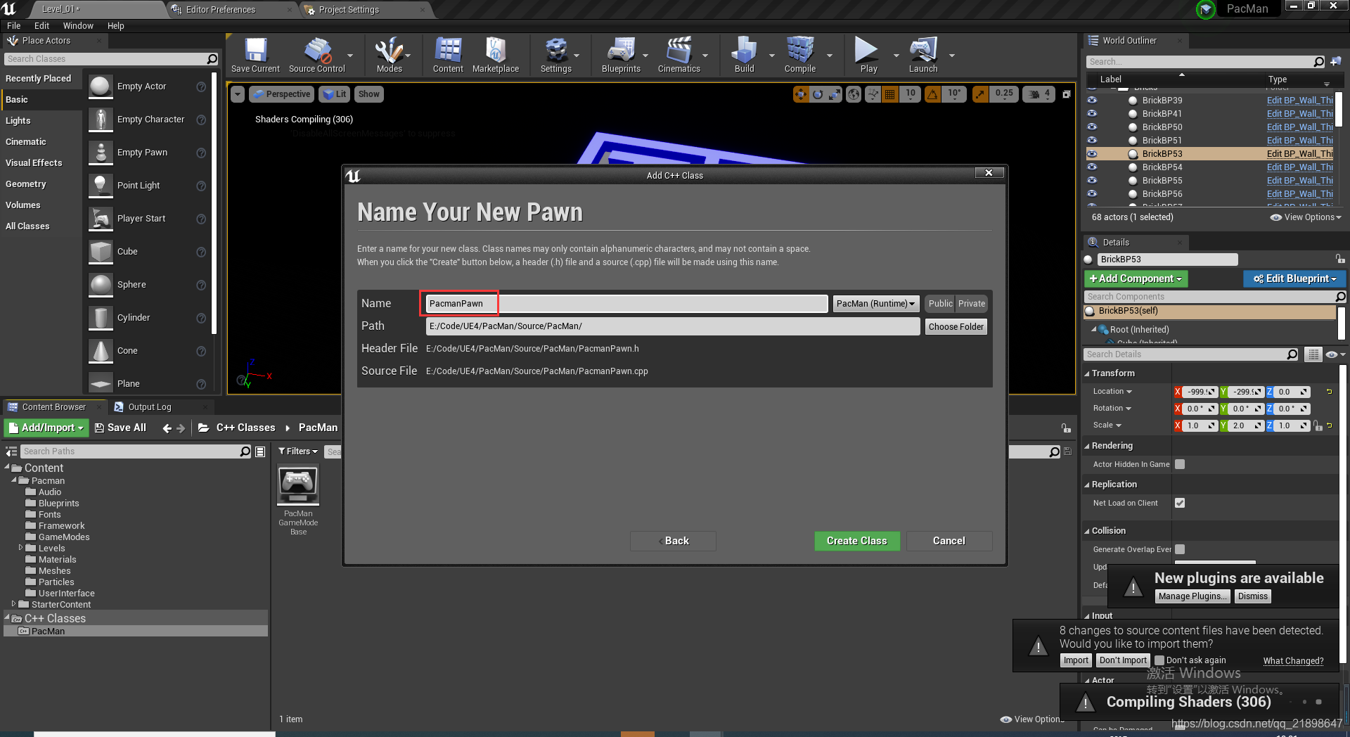Click the Manage Plugins button
The height and width of the screenshot is (737, 1350).
pyautogui.click(x=1192, y=596)
